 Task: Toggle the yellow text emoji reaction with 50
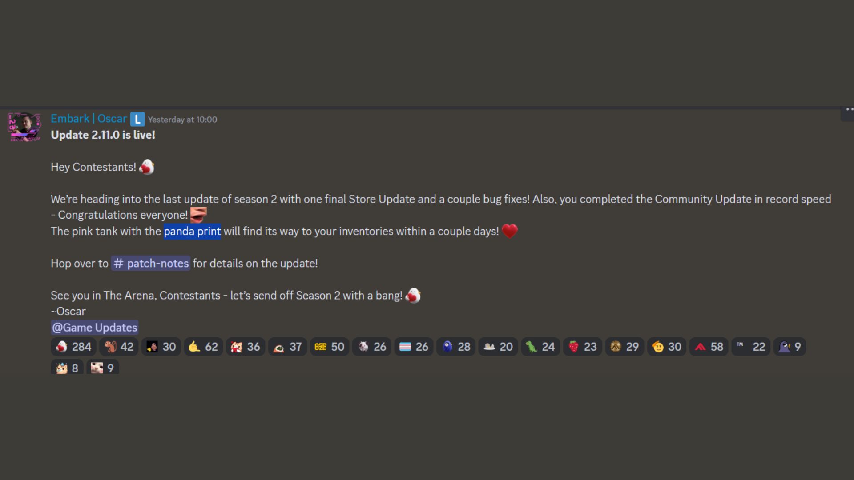coord(330,347)
